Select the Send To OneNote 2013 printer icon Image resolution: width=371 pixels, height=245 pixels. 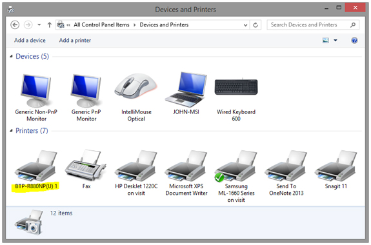286,166
